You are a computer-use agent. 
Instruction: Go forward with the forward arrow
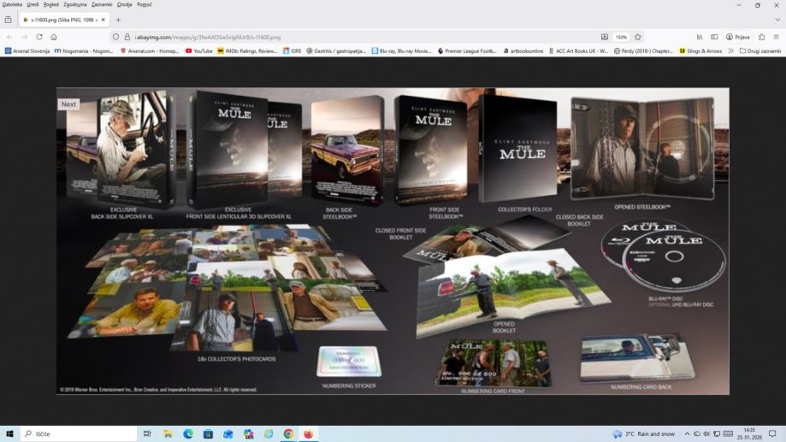(x=25, y=37)
